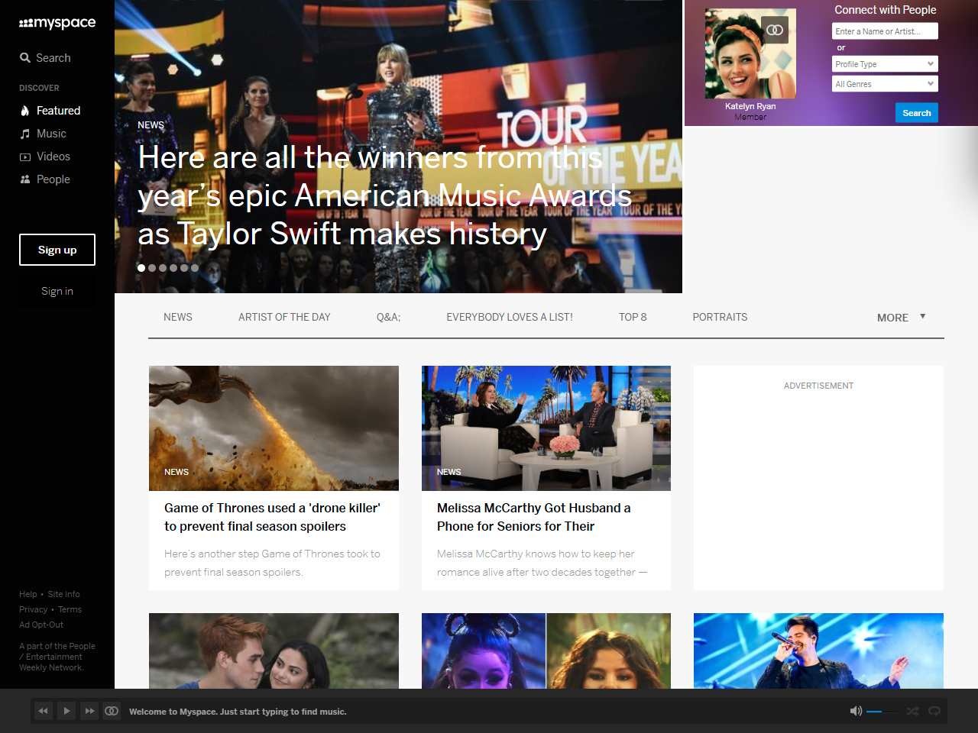Click the next track button
Viewport: 978px width, 733px height.
89,711
